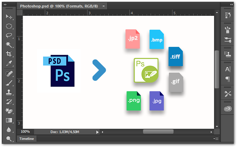The height and width of the screenshot is (147, 237).
Task: Select the Lasso tool
Action: click(9, 35)
